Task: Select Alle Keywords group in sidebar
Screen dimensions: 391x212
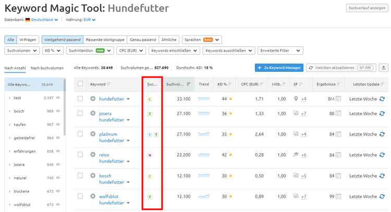Action: [34, 84]
